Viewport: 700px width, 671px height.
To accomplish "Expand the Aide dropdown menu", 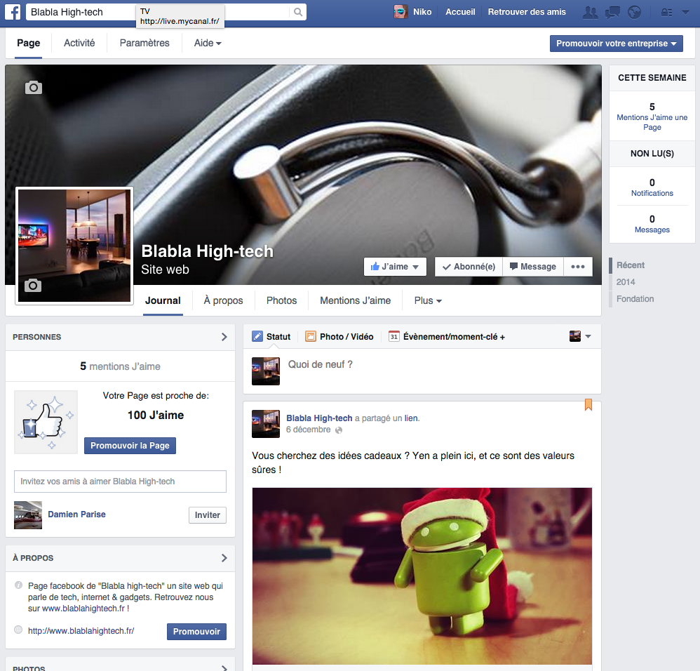I will [208, 43].
